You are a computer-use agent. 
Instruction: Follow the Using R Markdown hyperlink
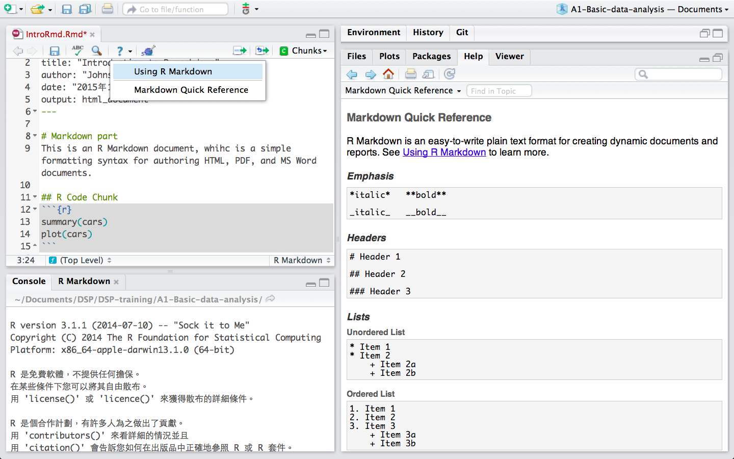pos(444,152)
